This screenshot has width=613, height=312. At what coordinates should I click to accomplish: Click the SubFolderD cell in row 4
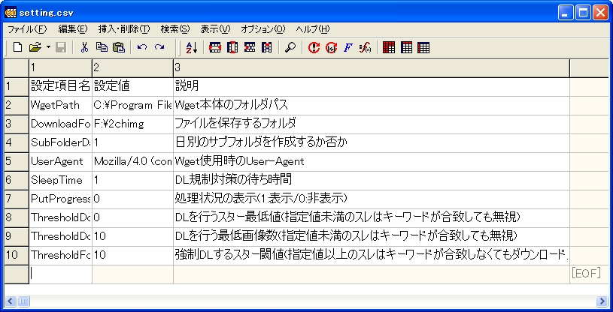point(61,142)
